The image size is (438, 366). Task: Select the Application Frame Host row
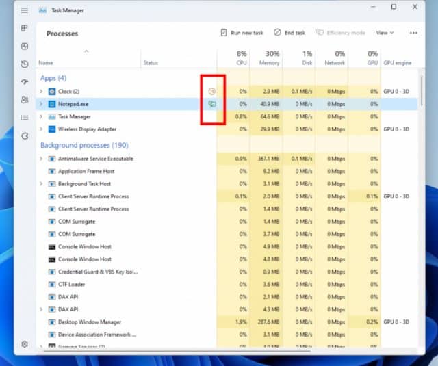(x=227, y=171)
